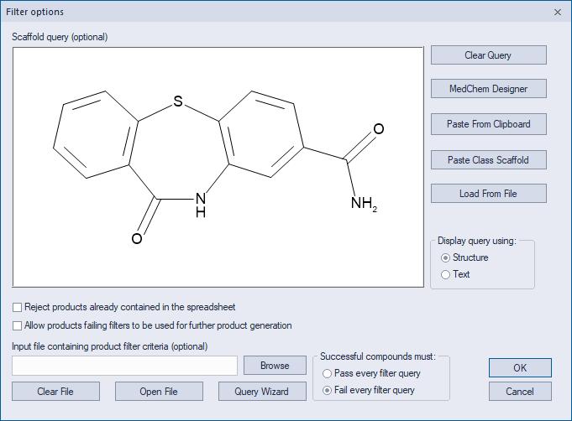
Task: Enable reject products already in spreadsheet
Action: coord(17,308)
